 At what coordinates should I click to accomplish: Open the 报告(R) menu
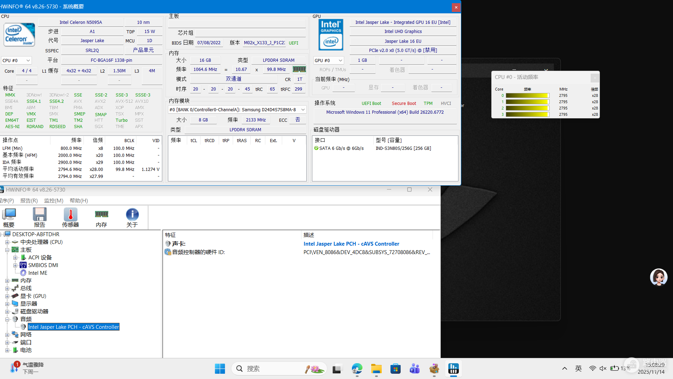pyautogui.click(x=29, y=200)
